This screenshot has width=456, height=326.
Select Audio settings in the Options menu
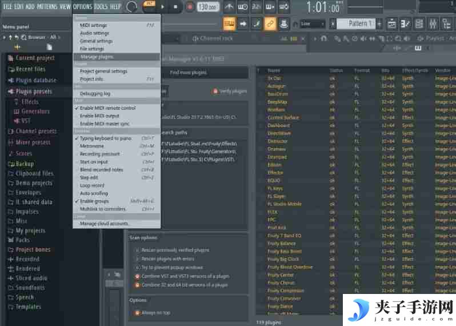pos(117,33)
